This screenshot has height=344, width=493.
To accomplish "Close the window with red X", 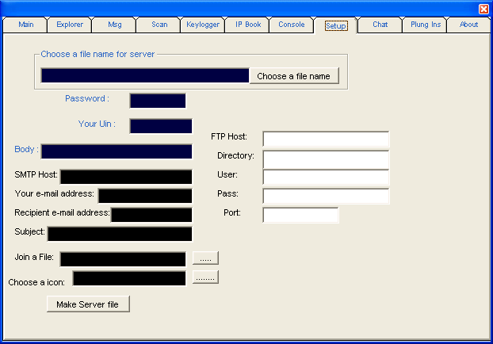I will tap(483, 9).
